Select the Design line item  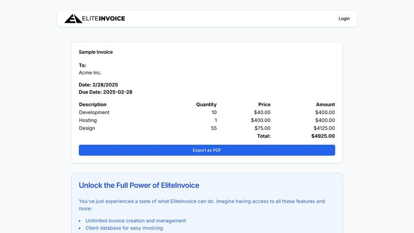click(87, 128)
